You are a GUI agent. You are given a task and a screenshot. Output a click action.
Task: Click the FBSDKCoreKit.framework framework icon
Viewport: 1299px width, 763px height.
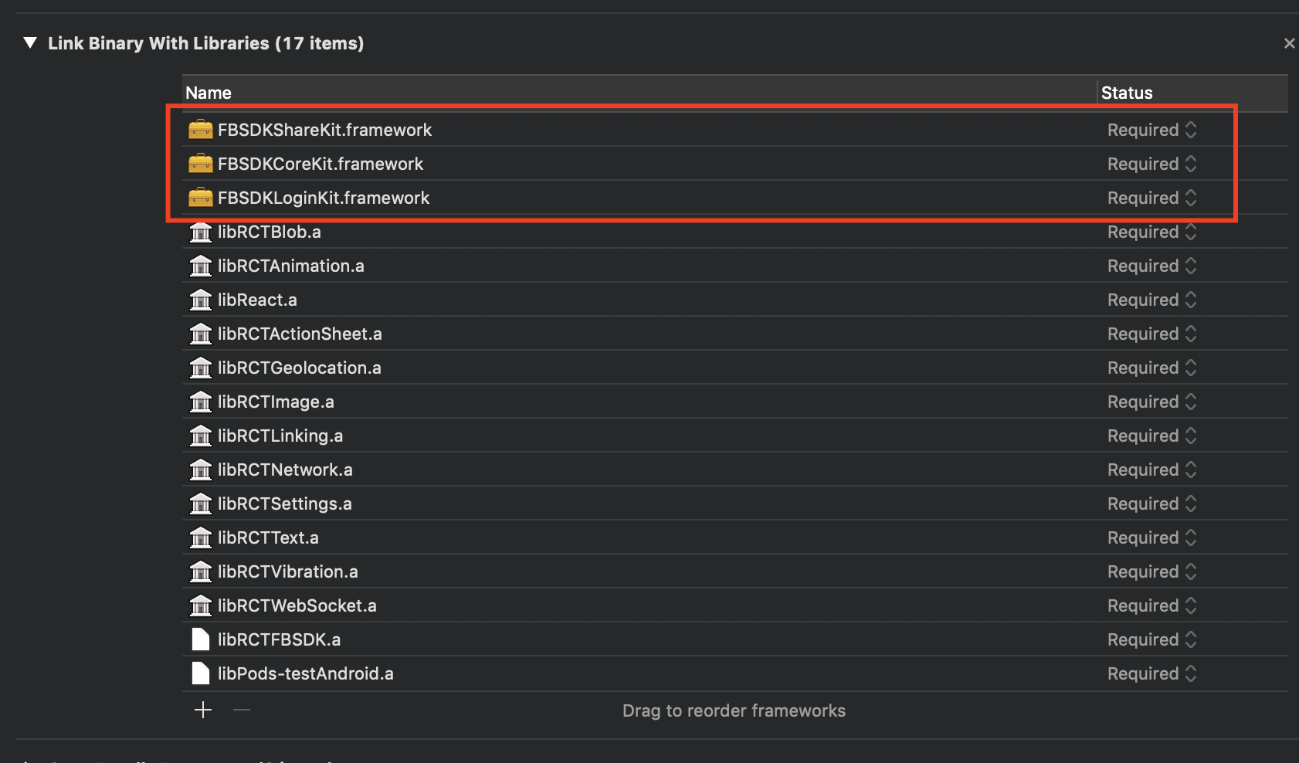pyautogui.click(x=200, y=163)
